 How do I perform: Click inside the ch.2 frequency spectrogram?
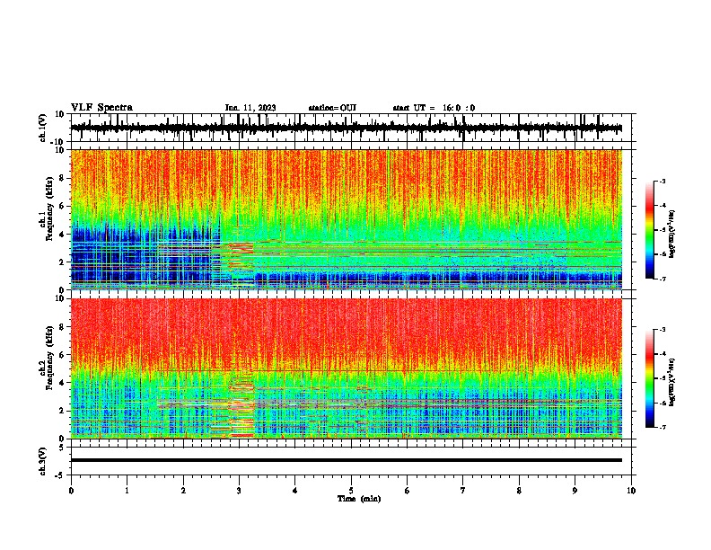[x=346, y=368]
